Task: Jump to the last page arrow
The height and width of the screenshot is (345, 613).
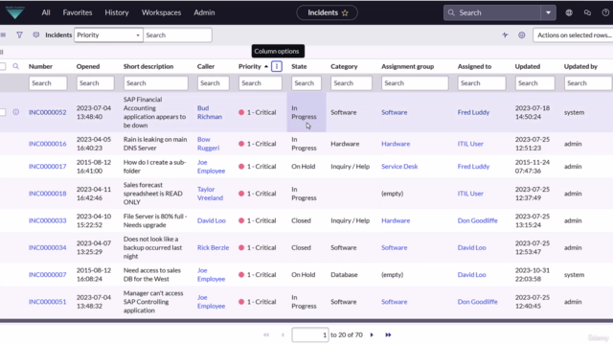Action: (388, 334)
